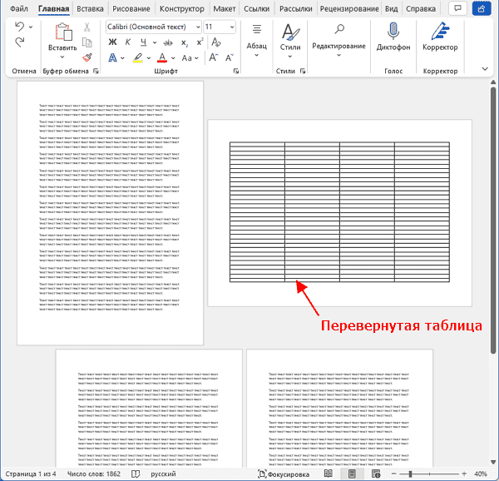
Task: Click the rotated table on page two
Action: (x=339, y=212)
